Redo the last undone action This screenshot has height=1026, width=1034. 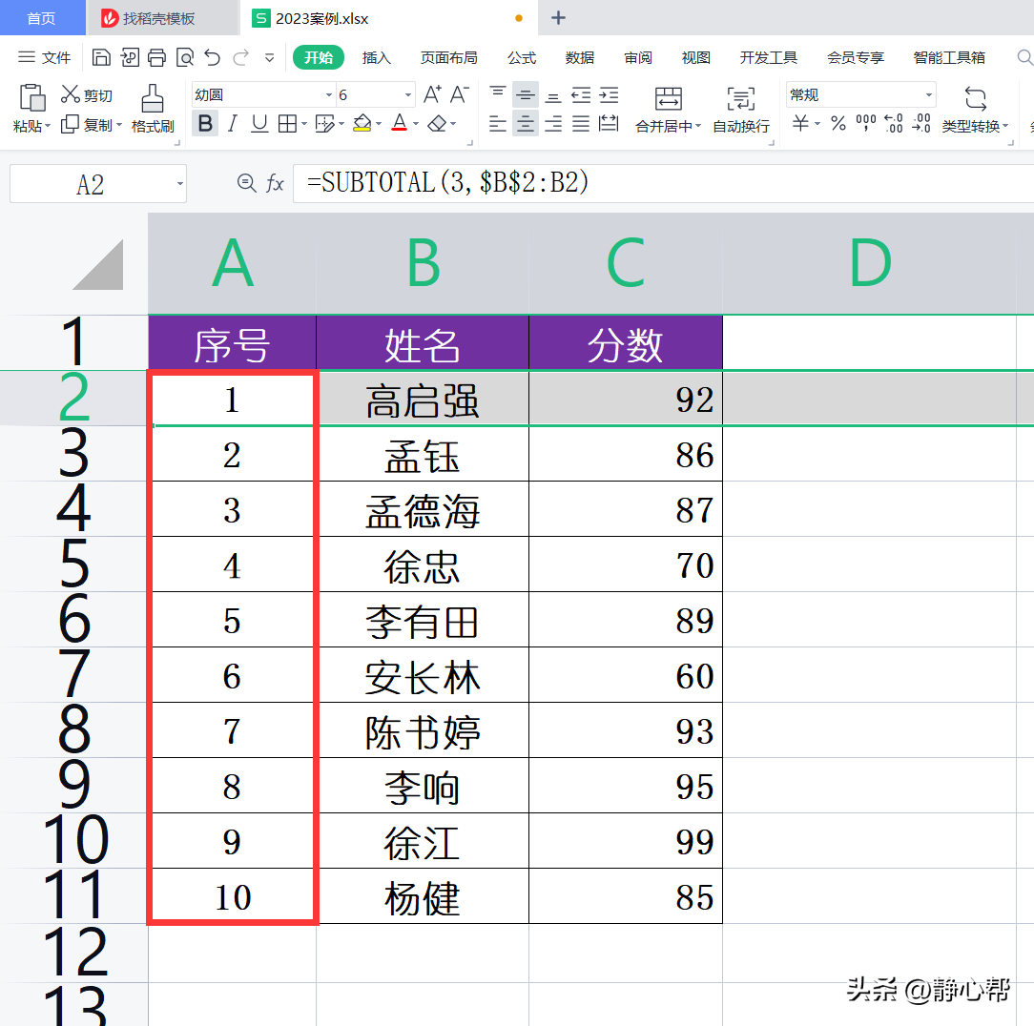point(240,58)
